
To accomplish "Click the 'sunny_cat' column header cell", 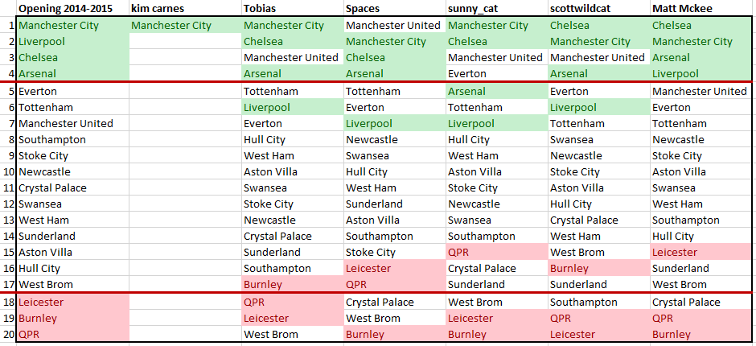I will pyautogui.click(x=497, y=8).
